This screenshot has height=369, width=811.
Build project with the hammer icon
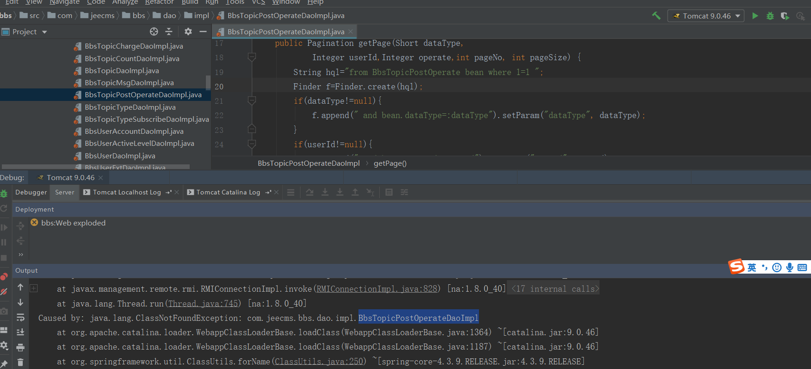(x=656, y=16)
